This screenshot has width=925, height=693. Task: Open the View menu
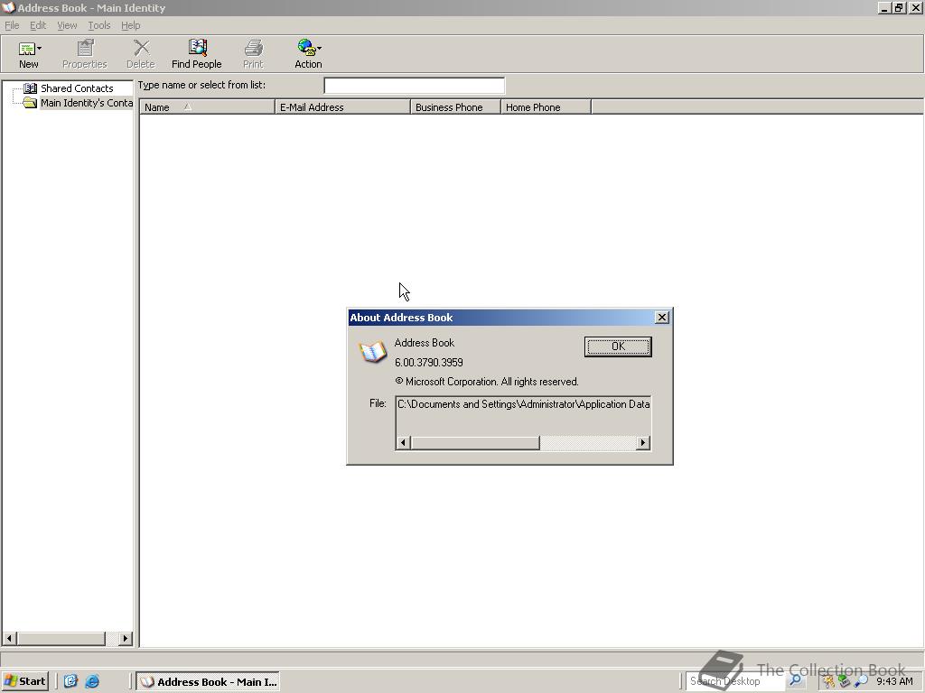coord(67,25)
